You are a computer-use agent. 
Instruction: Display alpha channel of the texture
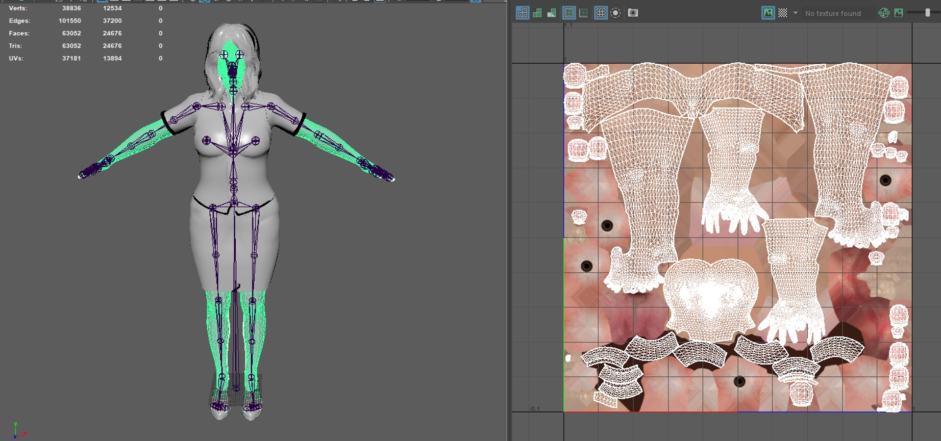click(x=898, y=13)
